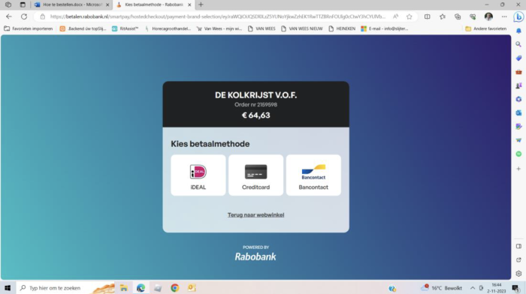526x294 pixels.
Task: Open the HEINEKEN bookmark
Action: point(342,28)
